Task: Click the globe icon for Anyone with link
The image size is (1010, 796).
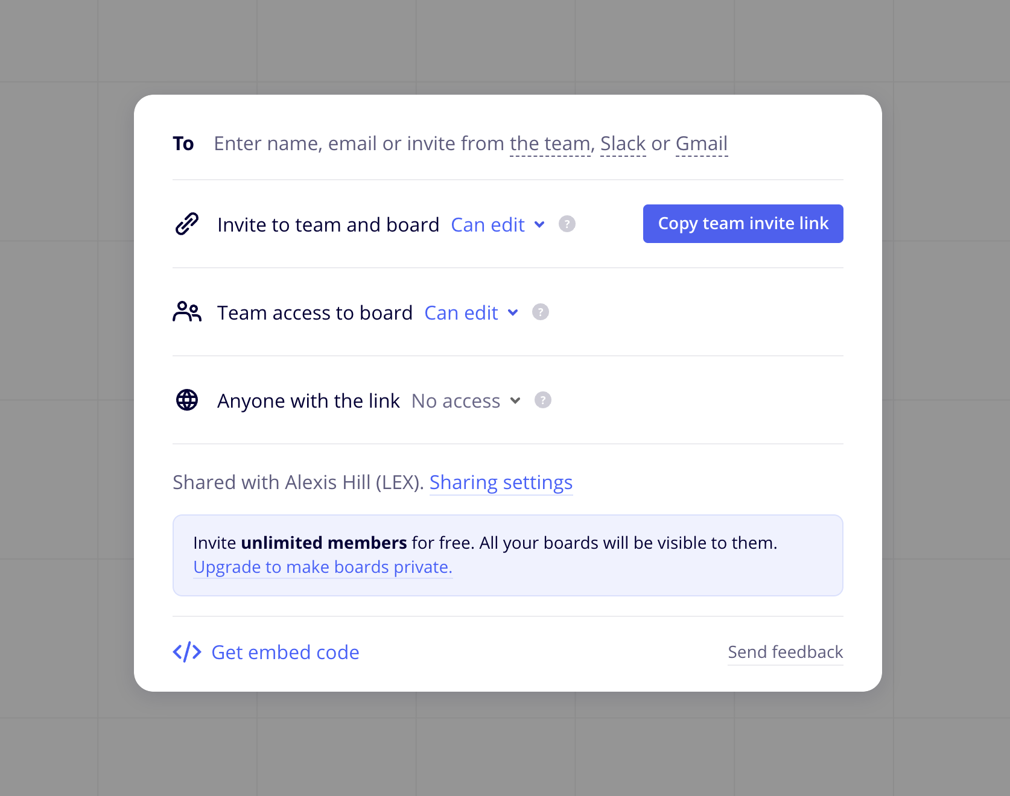Action: point(187,400)
